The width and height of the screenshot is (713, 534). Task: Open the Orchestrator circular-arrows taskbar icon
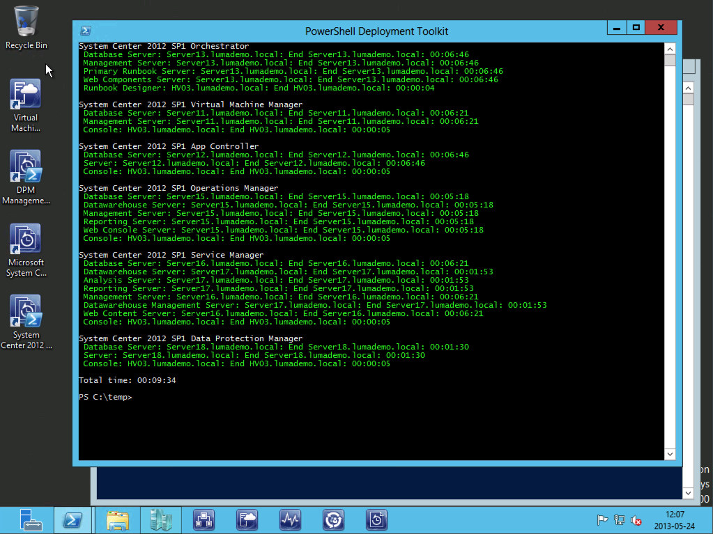tap(333, 520)
